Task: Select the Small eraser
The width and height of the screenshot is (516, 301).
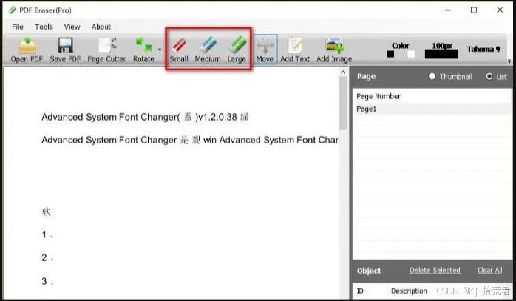Action: [179, 50]
